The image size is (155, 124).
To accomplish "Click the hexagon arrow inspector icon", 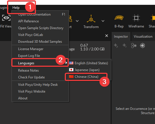I will tap(143, 46).
